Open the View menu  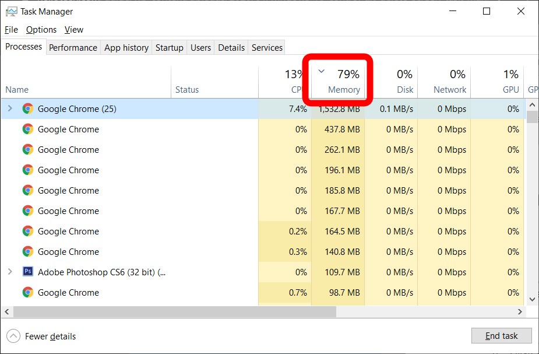74,30
